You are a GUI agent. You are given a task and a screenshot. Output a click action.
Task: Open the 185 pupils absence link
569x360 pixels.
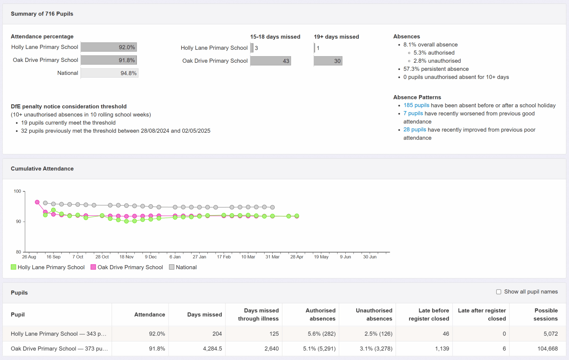(x=416, y=105)
